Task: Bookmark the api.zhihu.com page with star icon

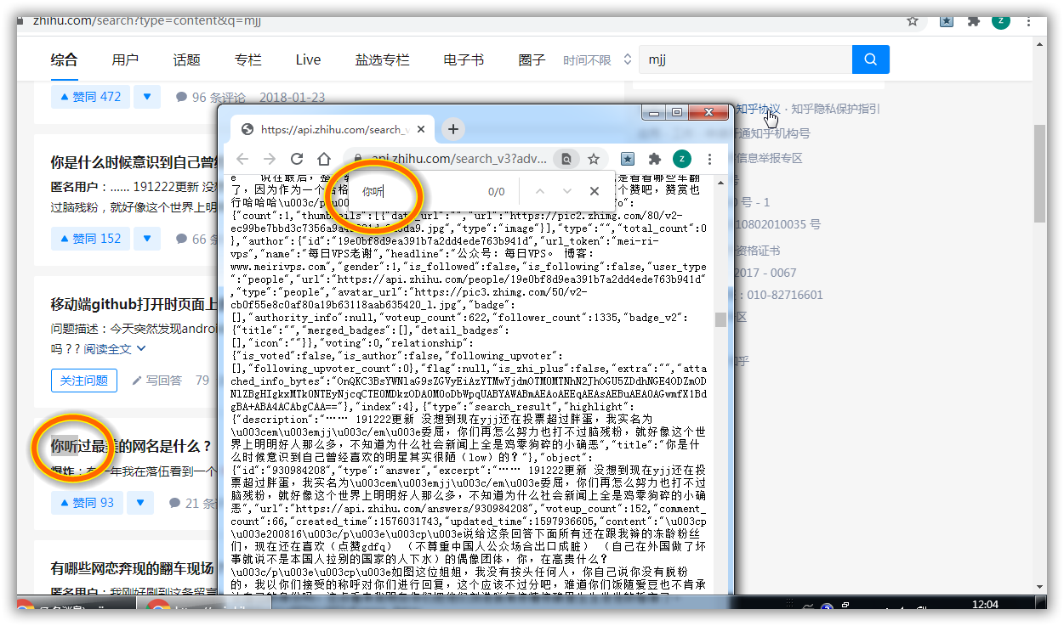Action: (594, 159)
